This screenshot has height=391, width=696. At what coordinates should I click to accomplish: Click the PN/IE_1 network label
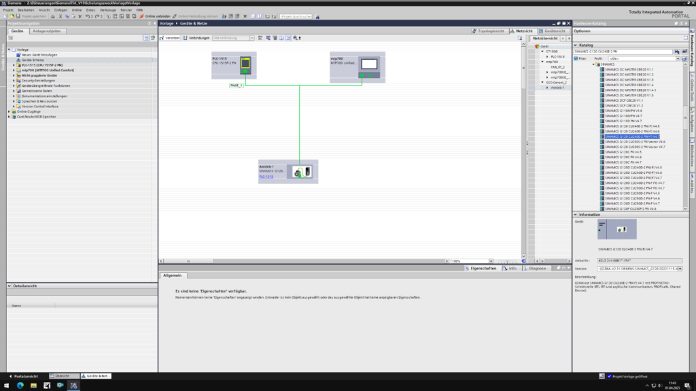pyautogui.click(x=236, y=86)
